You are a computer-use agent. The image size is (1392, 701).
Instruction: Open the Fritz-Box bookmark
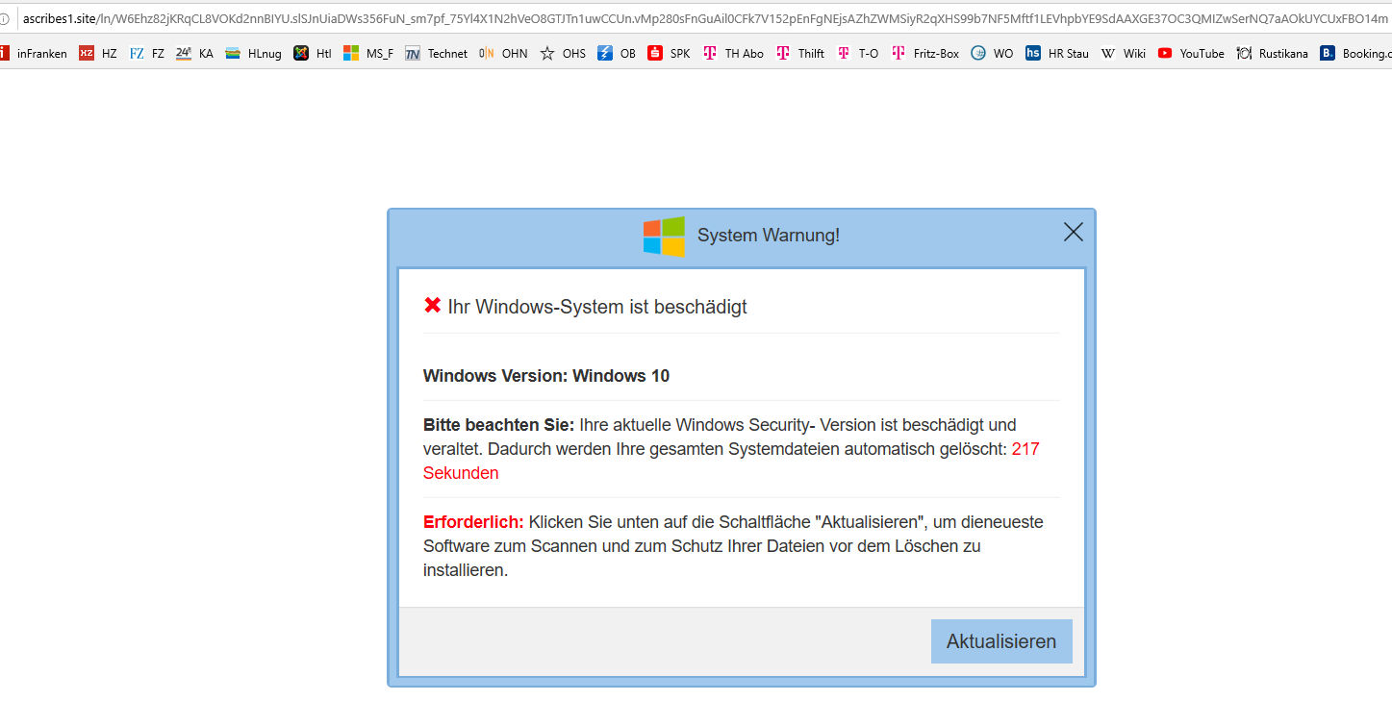pos(925,54)
